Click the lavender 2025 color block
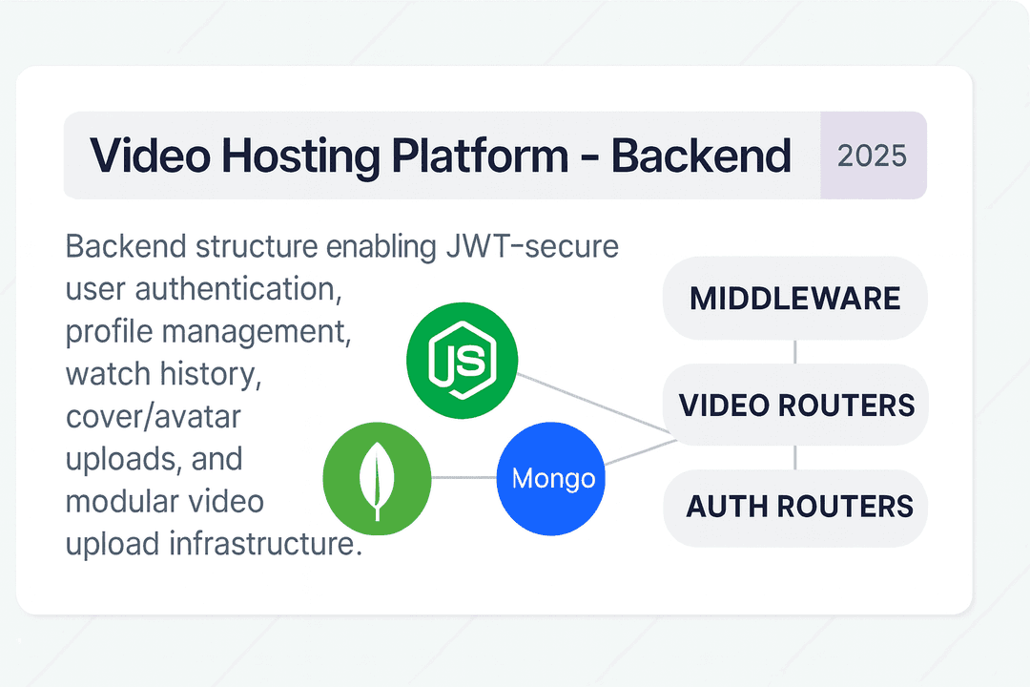The width and height of the screenshot is (1030, 687). tap(873, 155)
